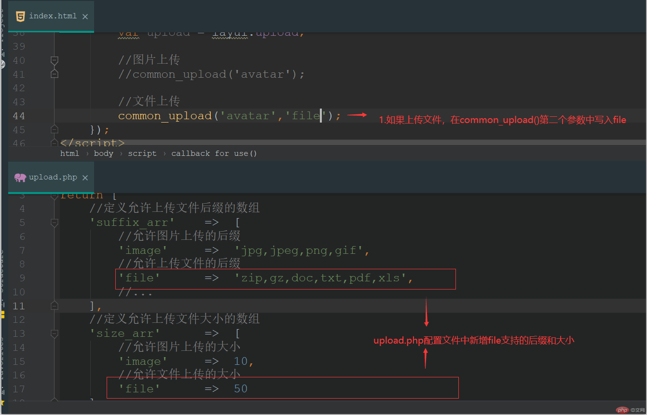
Task: Click 'common_upload' function name on line 44
Action: (165, 116)
